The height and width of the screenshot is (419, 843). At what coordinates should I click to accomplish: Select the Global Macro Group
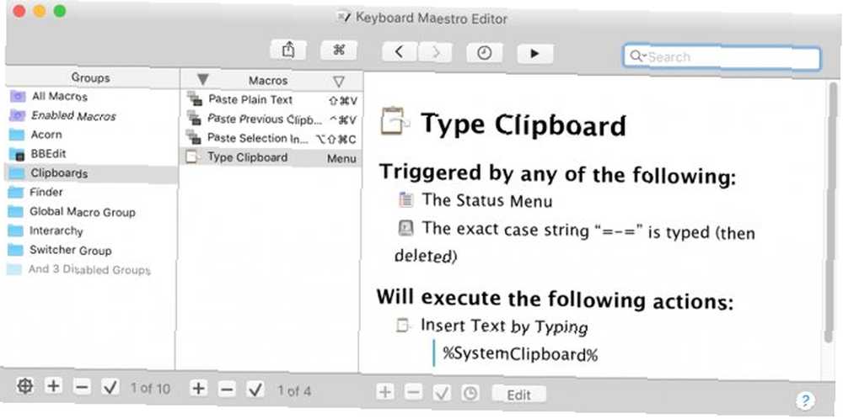click(x=90, y=212)
